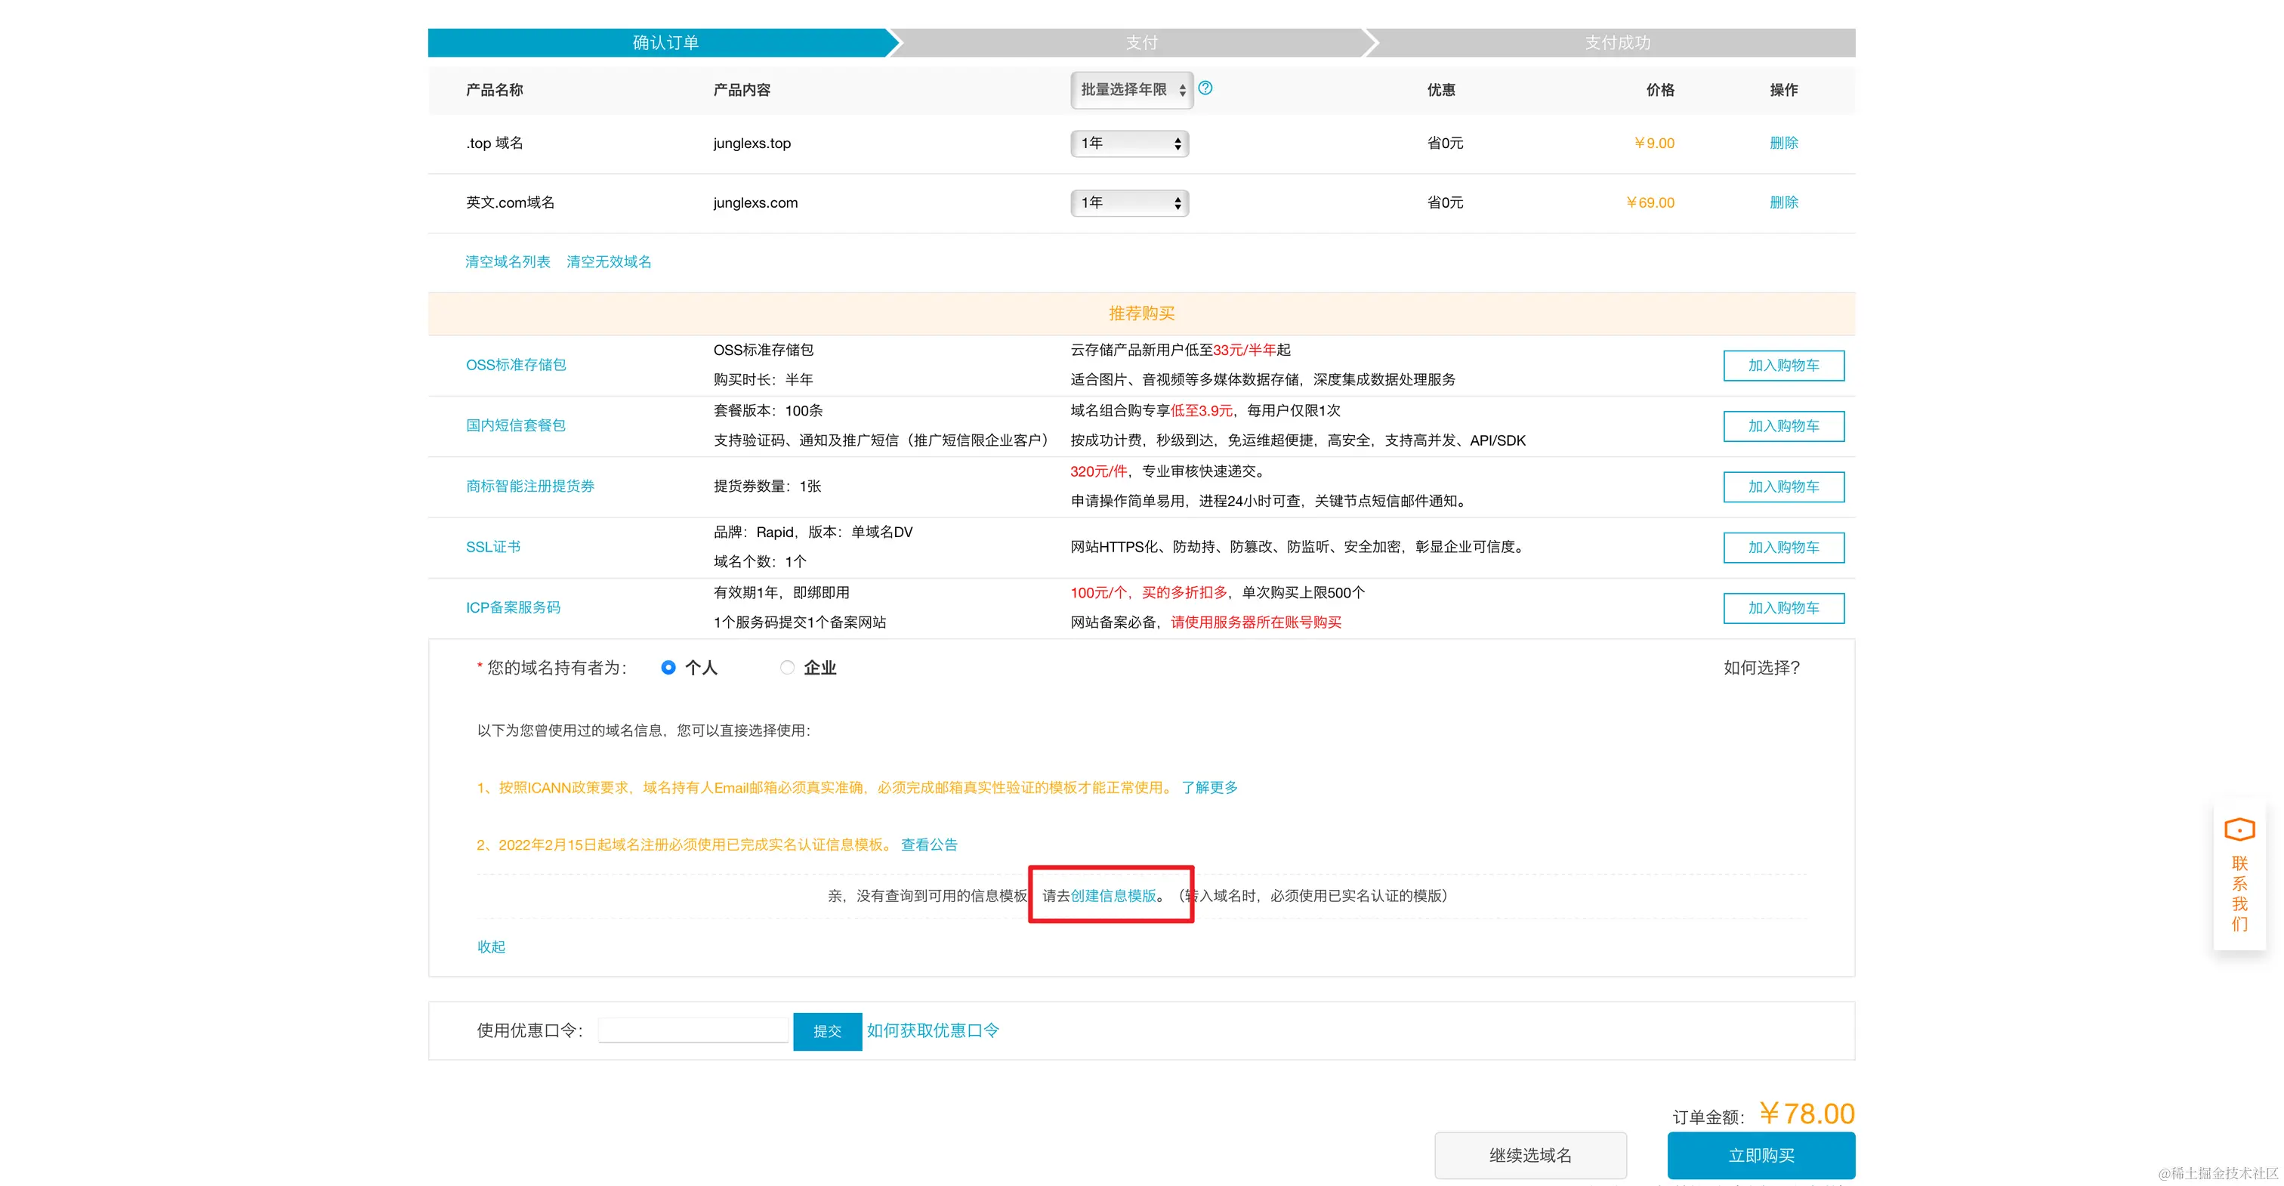Click 创建信息模版 link

click(x=1113, y=896)
